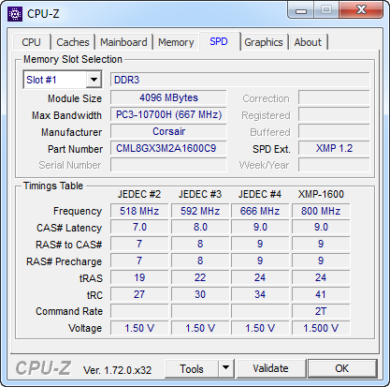Screen dimensions: 390x387
Task: Click the Module Size label
Action: (x=75, y=98)
